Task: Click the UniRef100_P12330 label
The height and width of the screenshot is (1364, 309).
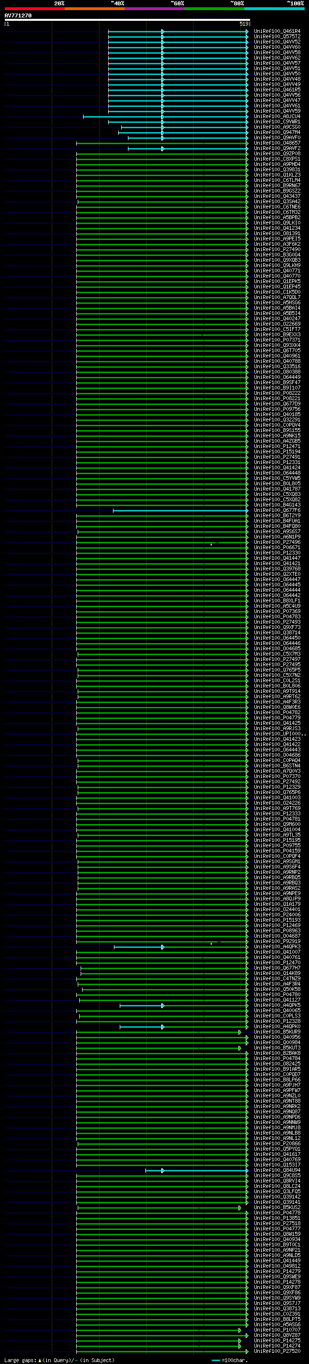Action: pos(277,553)
